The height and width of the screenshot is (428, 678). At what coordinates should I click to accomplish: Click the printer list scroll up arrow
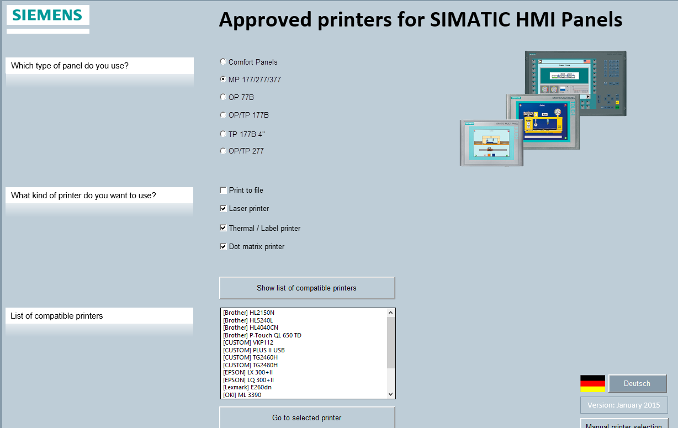pyautogui.click(x=391, y=313)
